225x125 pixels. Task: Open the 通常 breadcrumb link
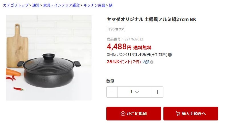click(x=36, y=5)
